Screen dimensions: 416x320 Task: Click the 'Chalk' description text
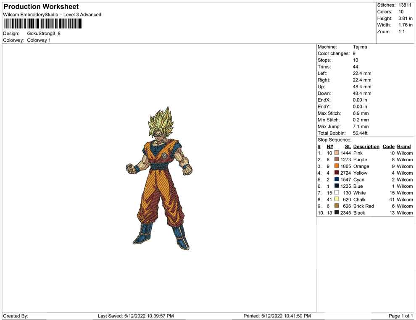[x=360, y=199]
